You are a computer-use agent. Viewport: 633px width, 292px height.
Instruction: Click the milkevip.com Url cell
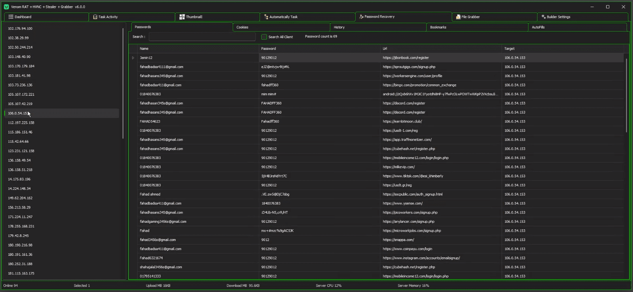tap(441, 167)
